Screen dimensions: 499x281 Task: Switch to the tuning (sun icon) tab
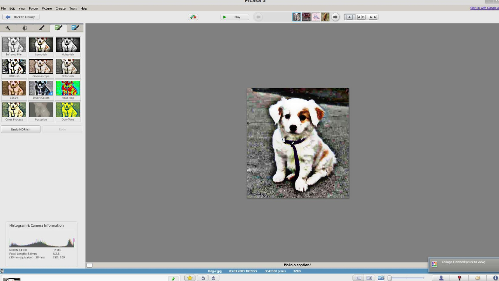click(x=25, y=28)
